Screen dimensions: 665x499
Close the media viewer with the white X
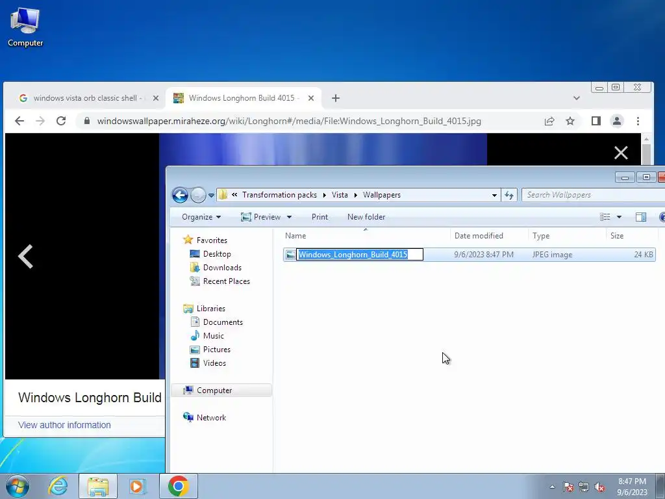(621, 153)
